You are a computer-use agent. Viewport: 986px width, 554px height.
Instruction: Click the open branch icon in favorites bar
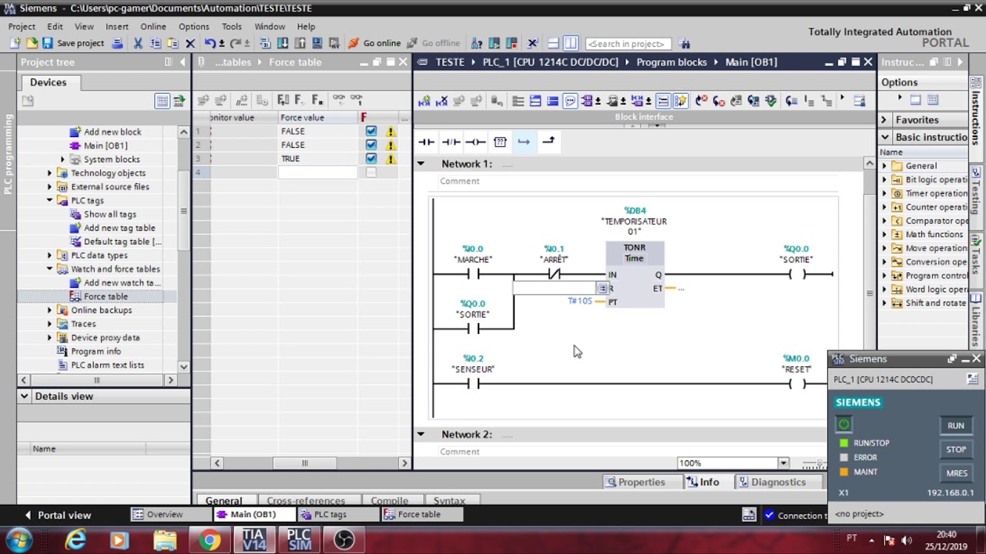(524, 142)
